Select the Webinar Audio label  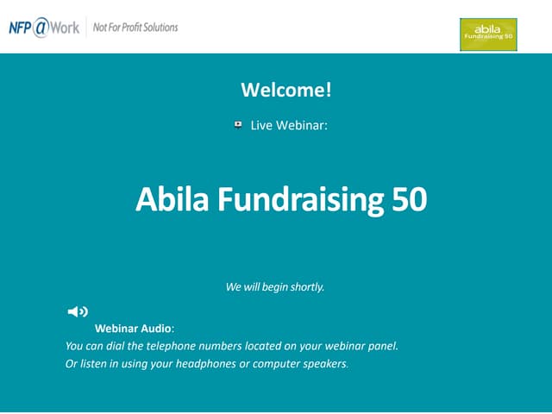click(x=135, y=329)
